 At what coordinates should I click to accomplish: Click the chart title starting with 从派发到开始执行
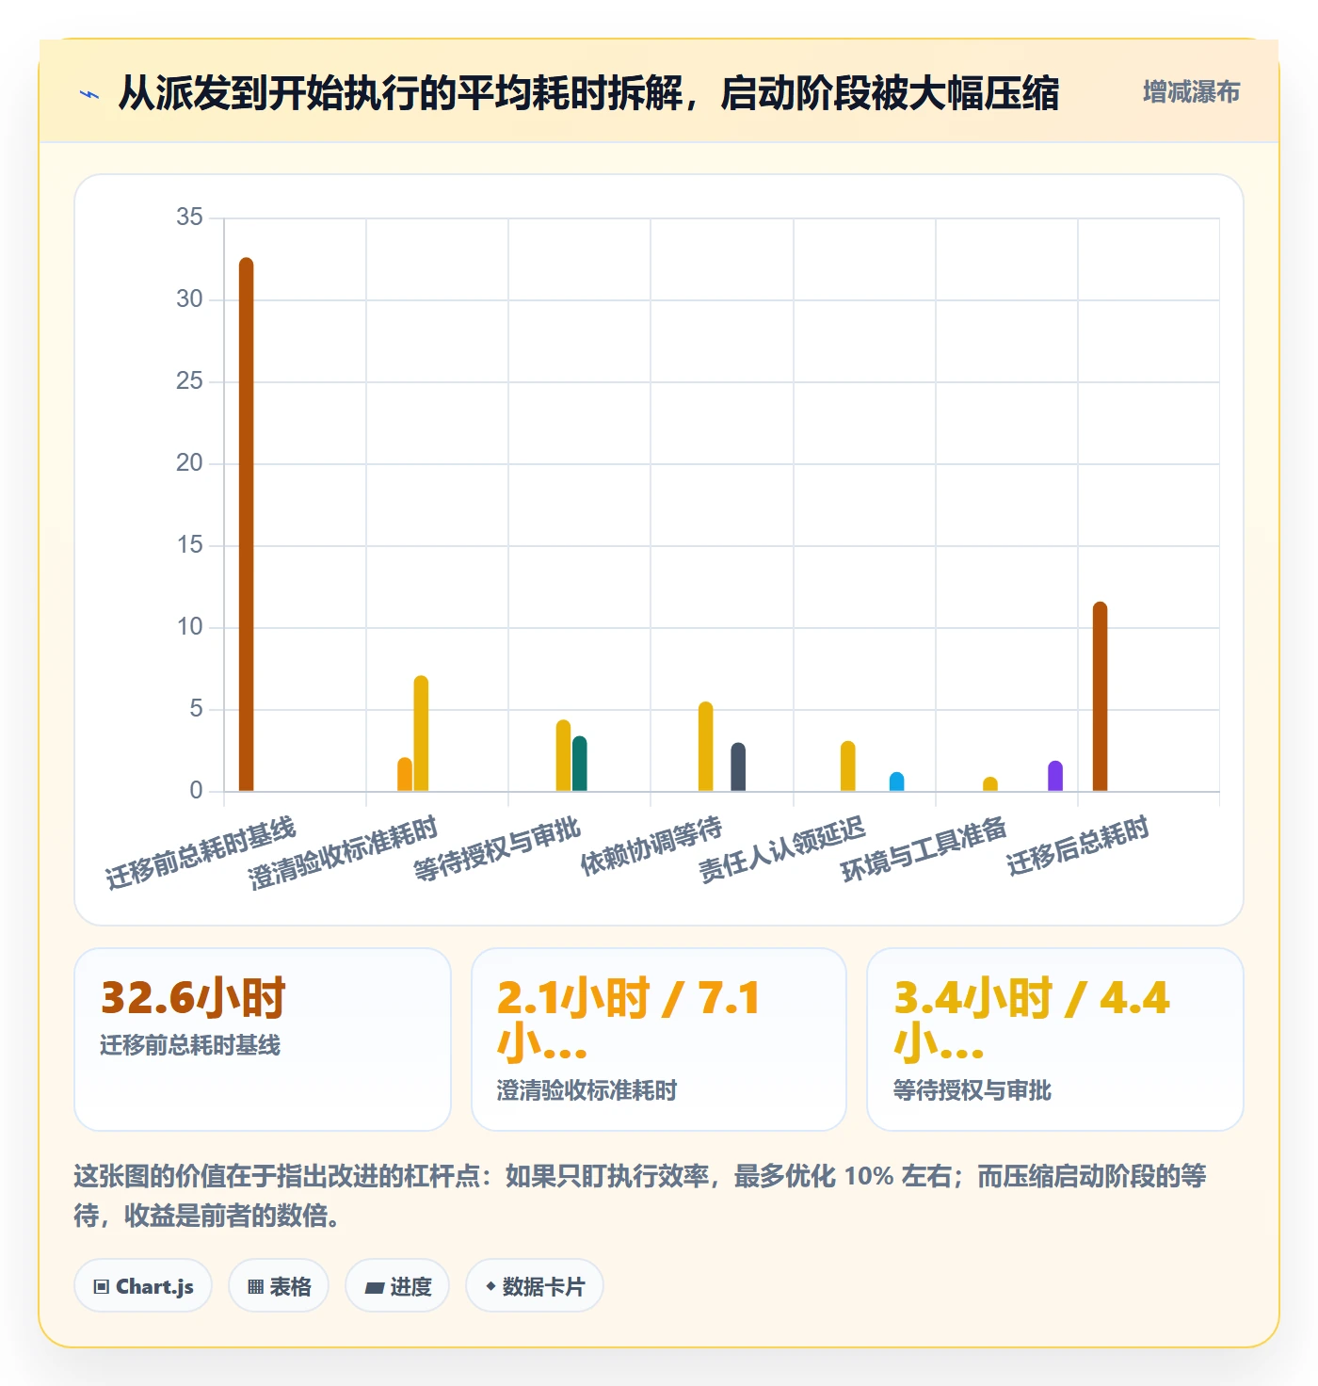[x=588, y=93]
